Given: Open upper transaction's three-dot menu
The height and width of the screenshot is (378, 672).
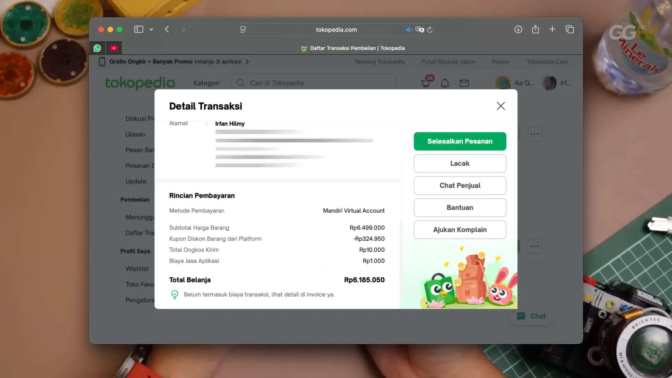Looking at the screenshot, I should [534, 134].
